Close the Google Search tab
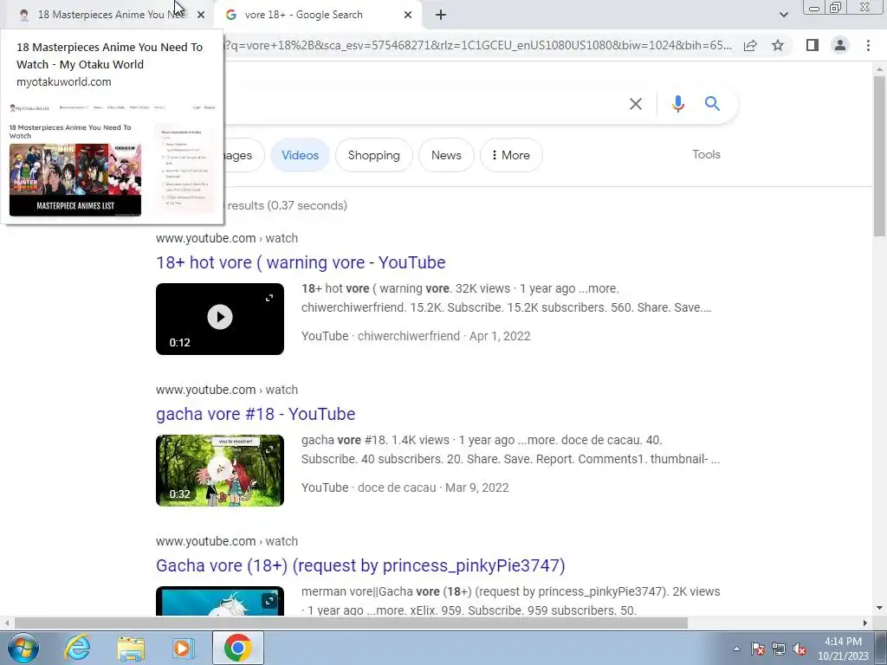Image resolution: width=887 pixels, height=665 pixels. click(x=408, y=16)
